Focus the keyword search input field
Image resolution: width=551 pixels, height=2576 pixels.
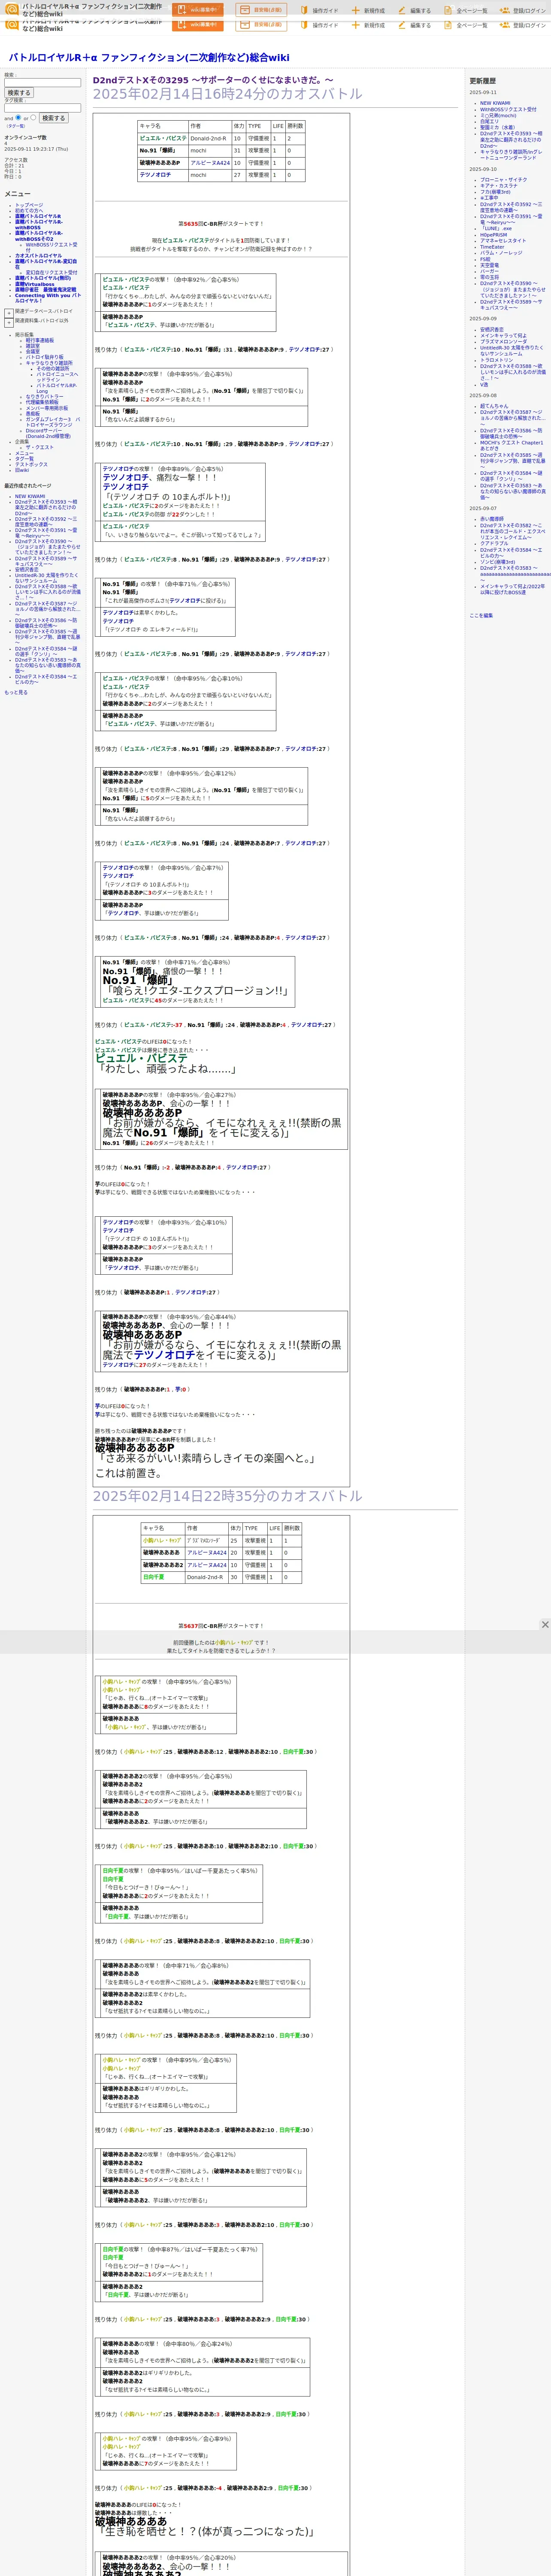tap(43, 83)
